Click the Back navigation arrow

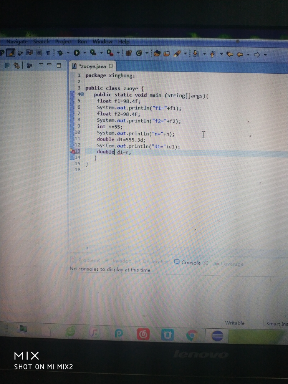(240, 55)
